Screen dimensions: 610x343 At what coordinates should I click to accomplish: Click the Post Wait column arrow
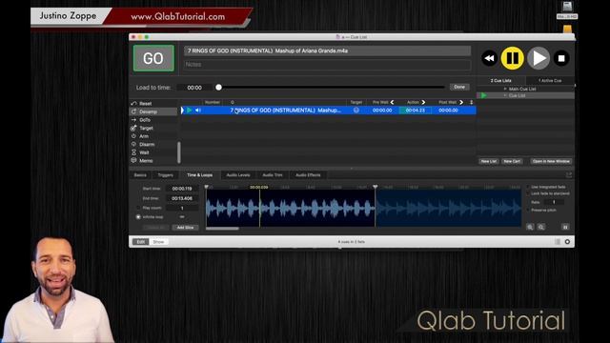[461, 102]
